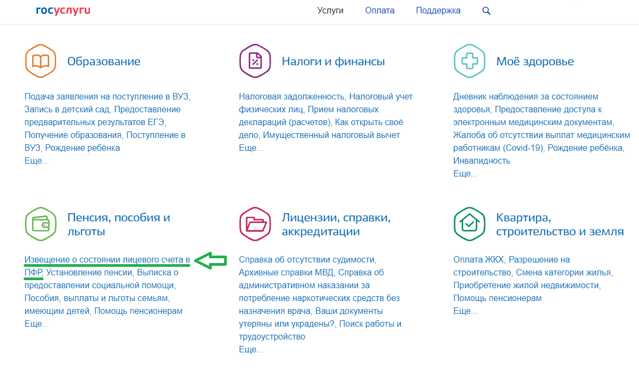Click the green wallet Пенсия icon
Image resolution: width=639 pixels, height=370 pixels.
click(40, 224)
